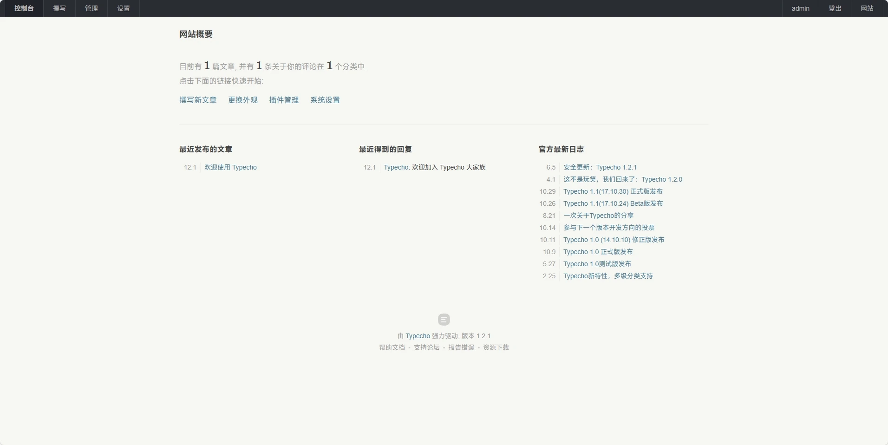Open log entry 一次关于Typecho的分享
Viewport: 888px width, 445px height.
pyautogui.click(x=598, y=216)
